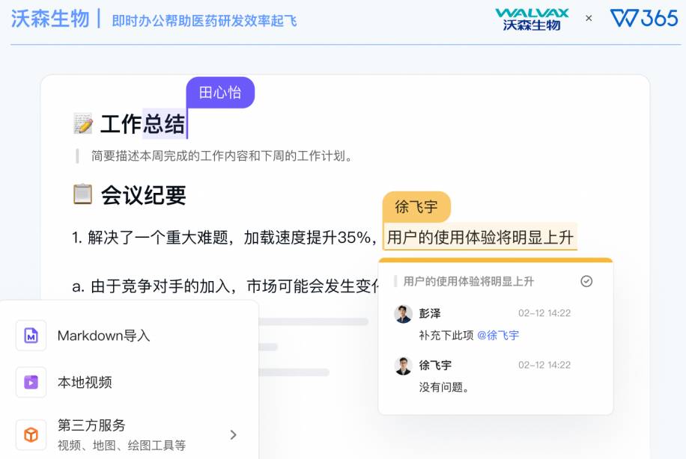Click the 第三方服务 orange cube icon

(x=31, y=434)
